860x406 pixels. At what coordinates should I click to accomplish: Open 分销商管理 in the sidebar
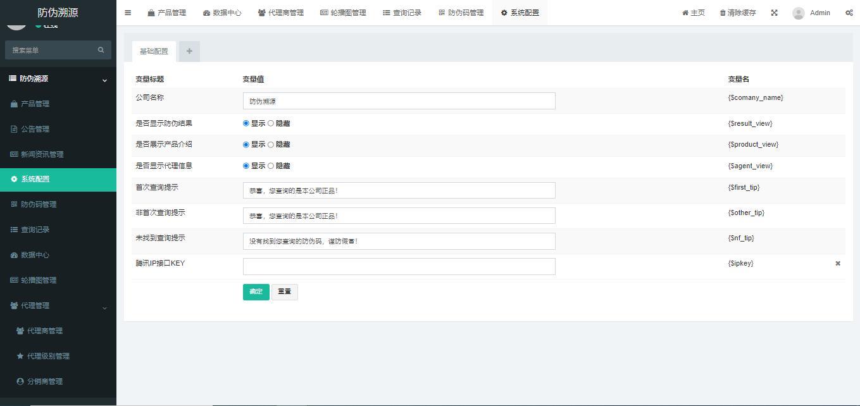coord(58,381)
